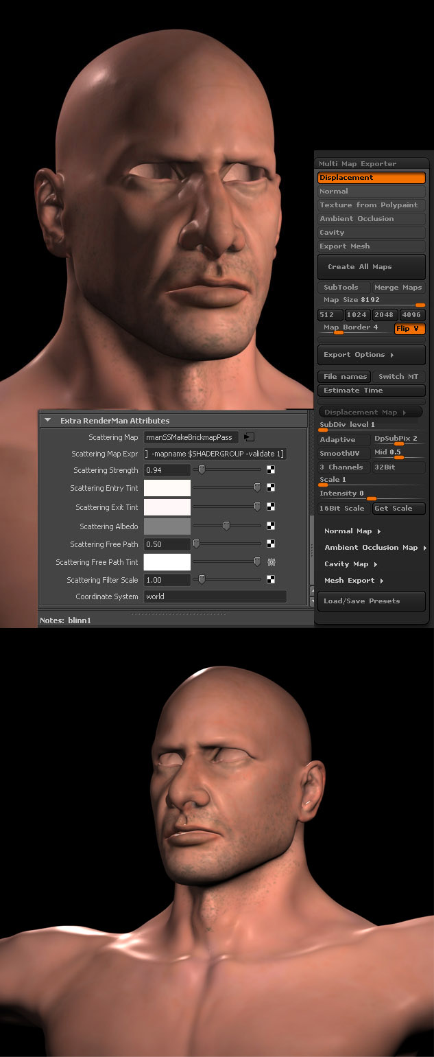Set map size with the 1024 button
This screenshot has height=1057, width=434.
(x=357, y=315)
